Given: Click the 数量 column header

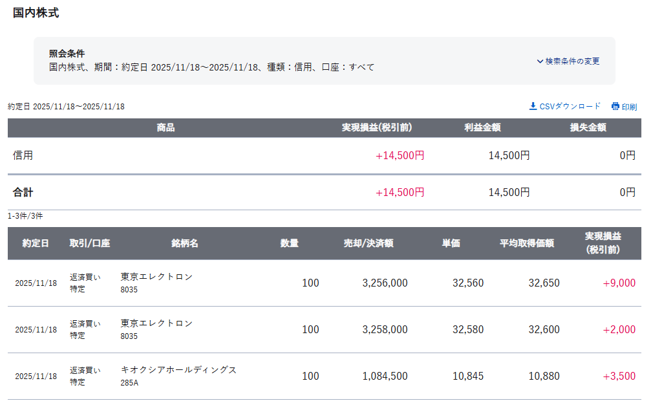Looking at the screenshot, I should (x=289, y=244).
